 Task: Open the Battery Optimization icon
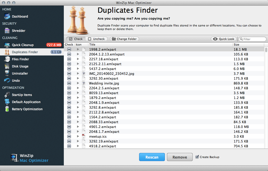coord(7,109)
